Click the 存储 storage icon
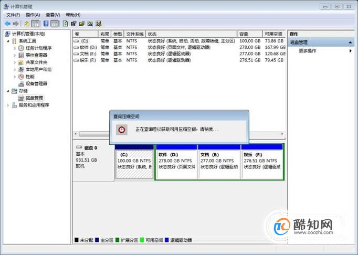The width and height of the screenshot is (358, 255). [x=14, y=91]
